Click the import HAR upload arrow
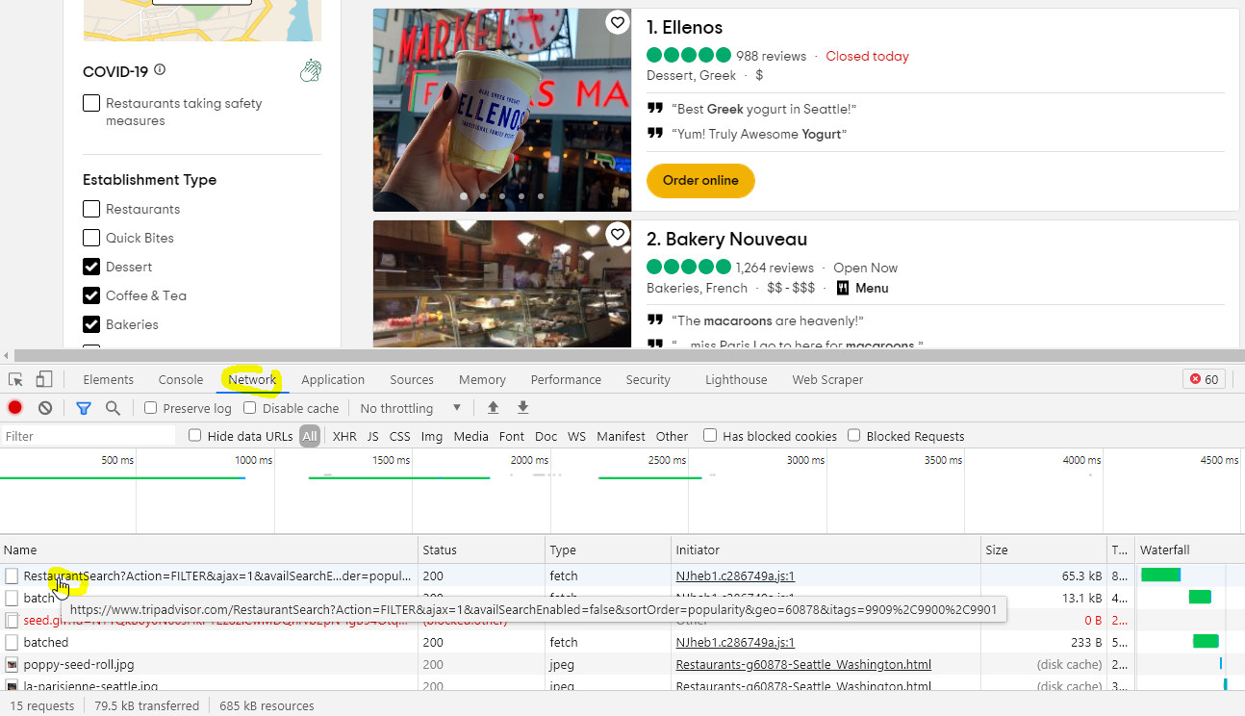The image size is (1245, 716). (493, 408)
